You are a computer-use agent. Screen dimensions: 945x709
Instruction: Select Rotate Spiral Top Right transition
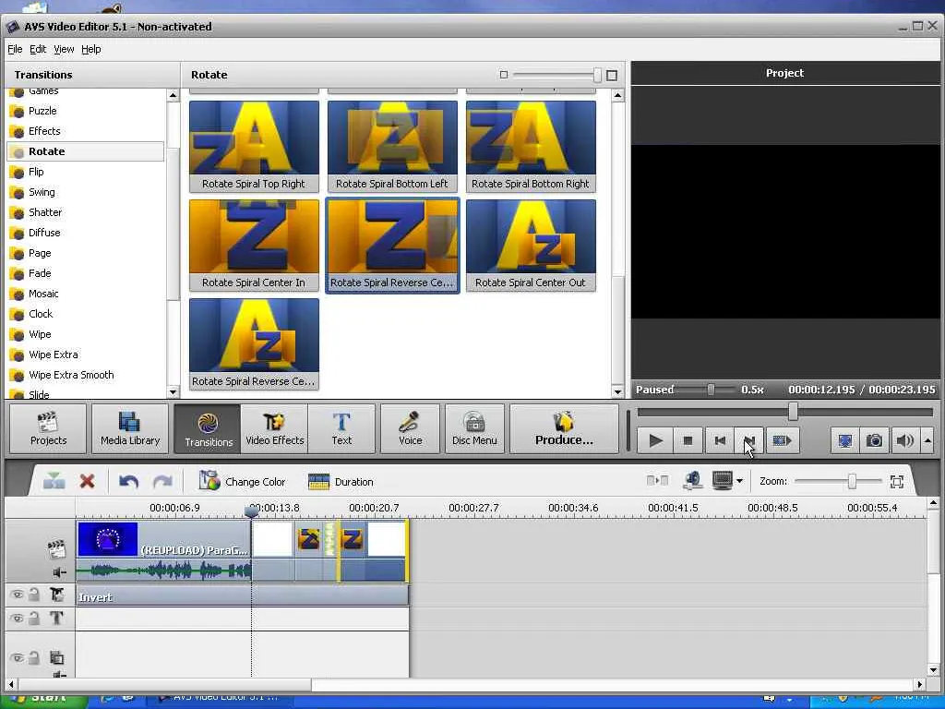254,147
